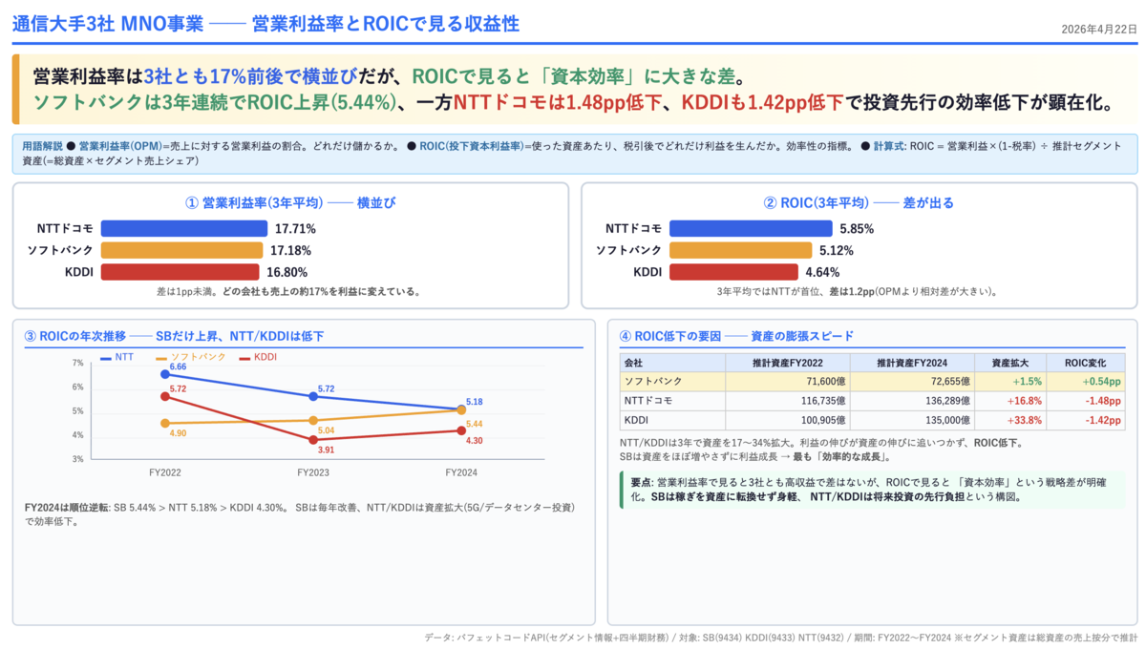Toggle the NTT series in line chart legend

117,356
